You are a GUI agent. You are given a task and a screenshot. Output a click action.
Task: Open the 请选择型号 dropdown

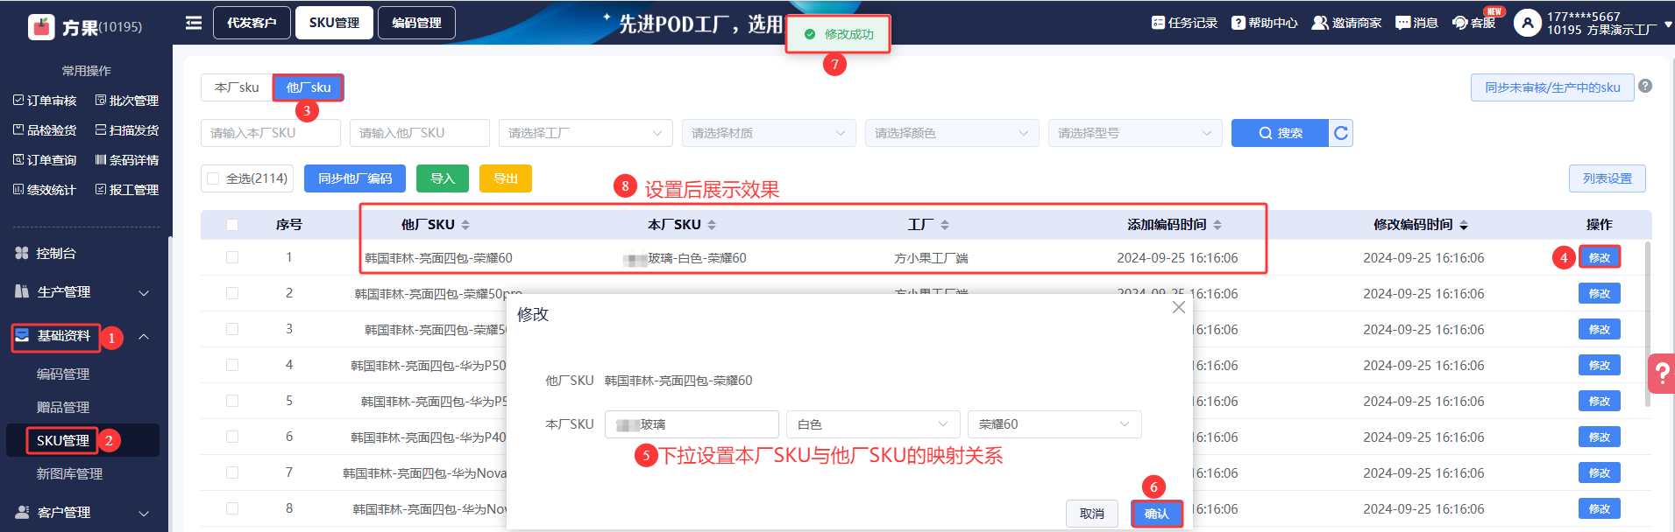click(x=1135, y=133)
